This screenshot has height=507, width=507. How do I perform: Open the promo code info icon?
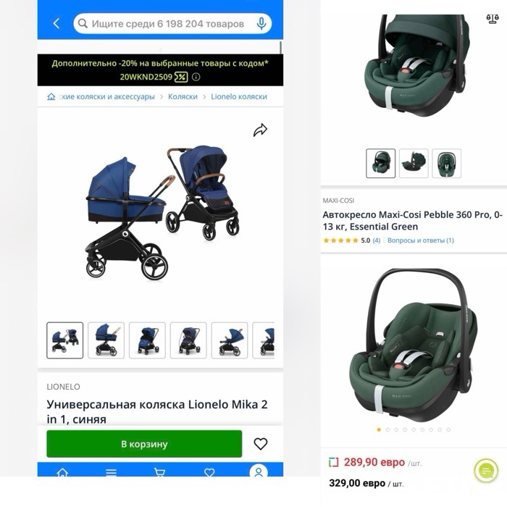click(x=196, y=77)
